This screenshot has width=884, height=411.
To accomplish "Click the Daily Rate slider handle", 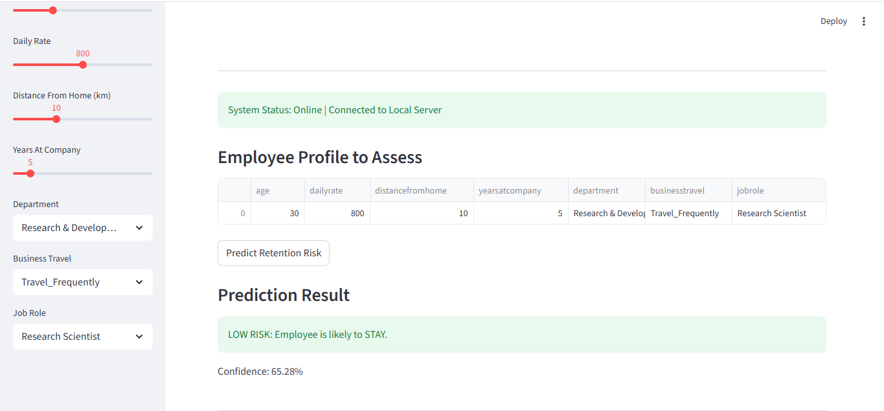I will 83,65.
